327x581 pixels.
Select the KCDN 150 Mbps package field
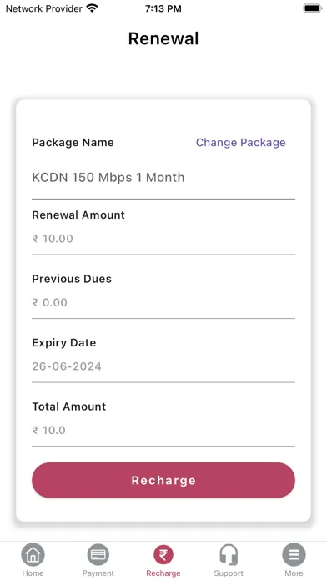point(163,178)
